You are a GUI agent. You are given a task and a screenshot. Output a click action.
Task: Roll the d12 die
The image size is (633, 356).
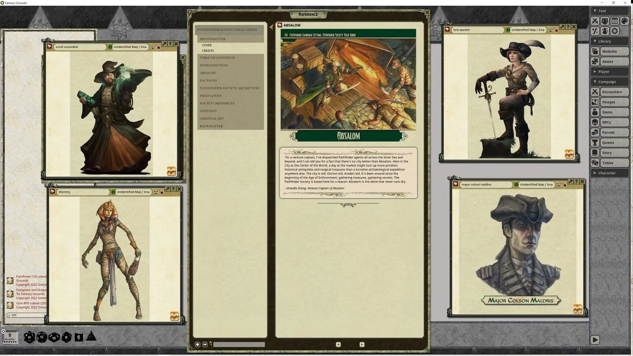point(42,337)
